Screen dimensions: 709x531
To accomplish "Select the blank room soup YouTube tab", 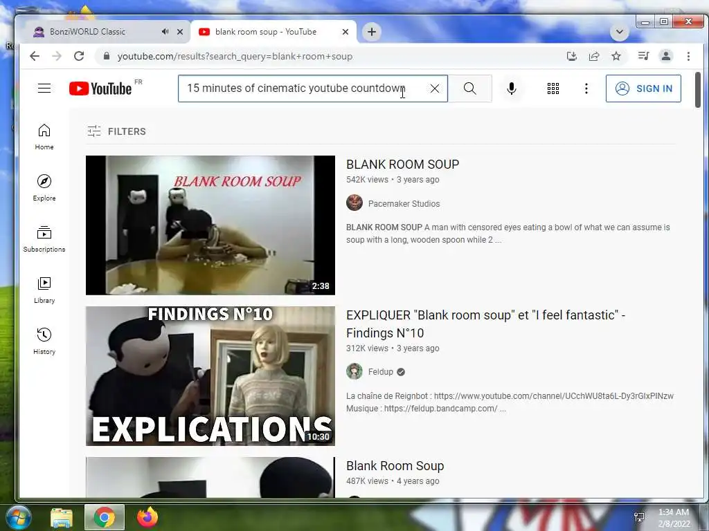I will (273, 32).
